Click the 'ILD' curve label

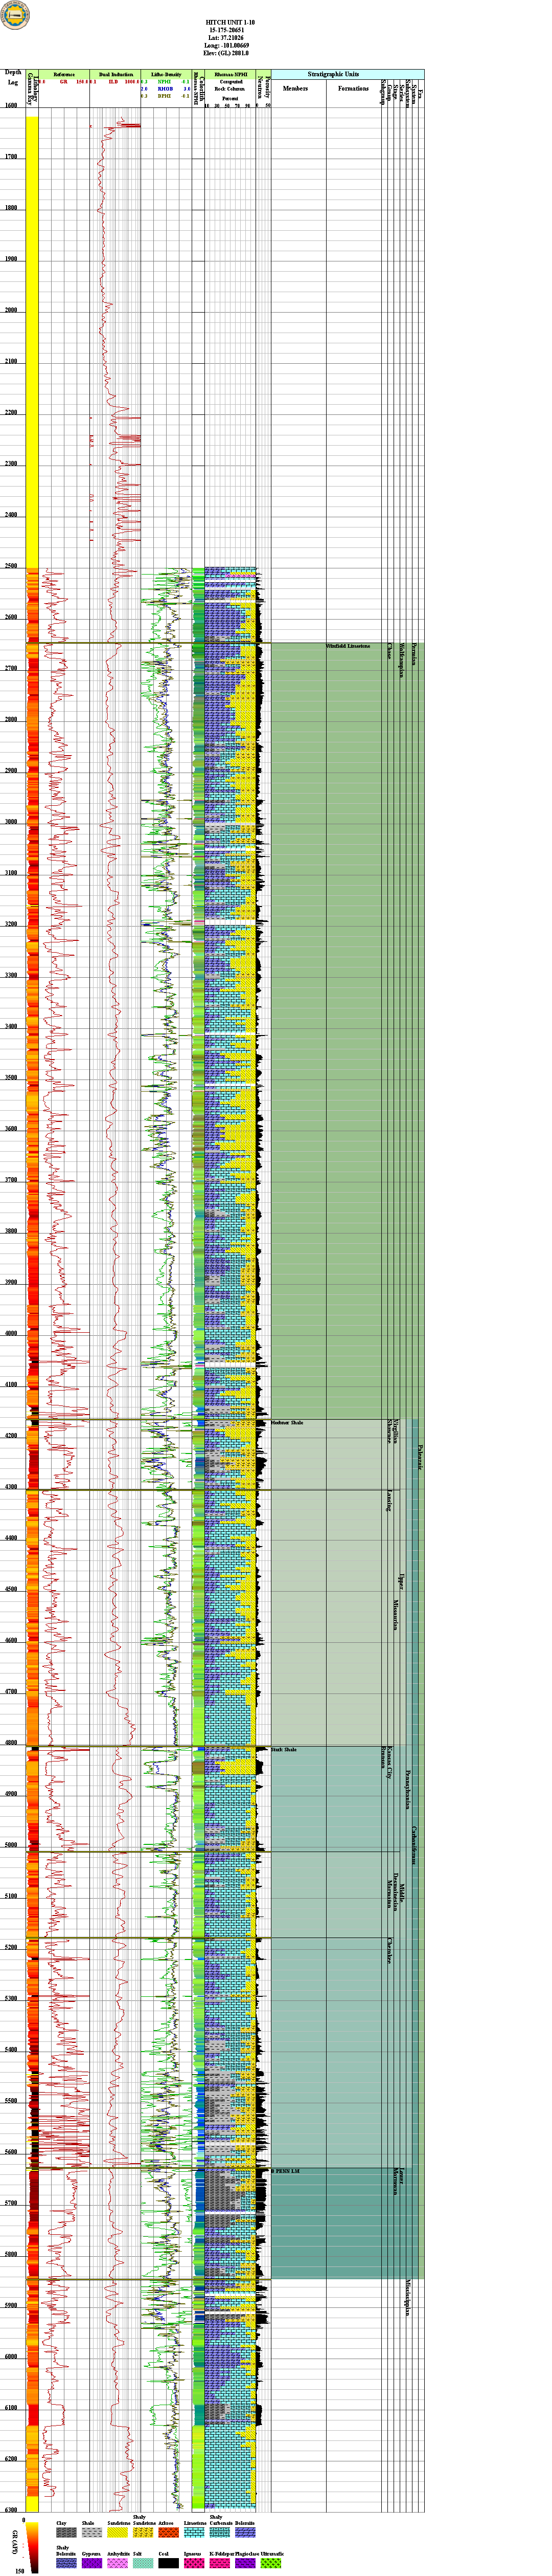coord(113,82)
